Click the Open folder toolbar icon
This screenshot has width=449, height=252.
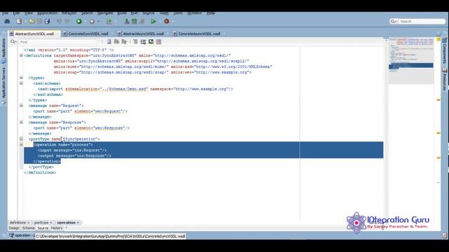(32, 22)
